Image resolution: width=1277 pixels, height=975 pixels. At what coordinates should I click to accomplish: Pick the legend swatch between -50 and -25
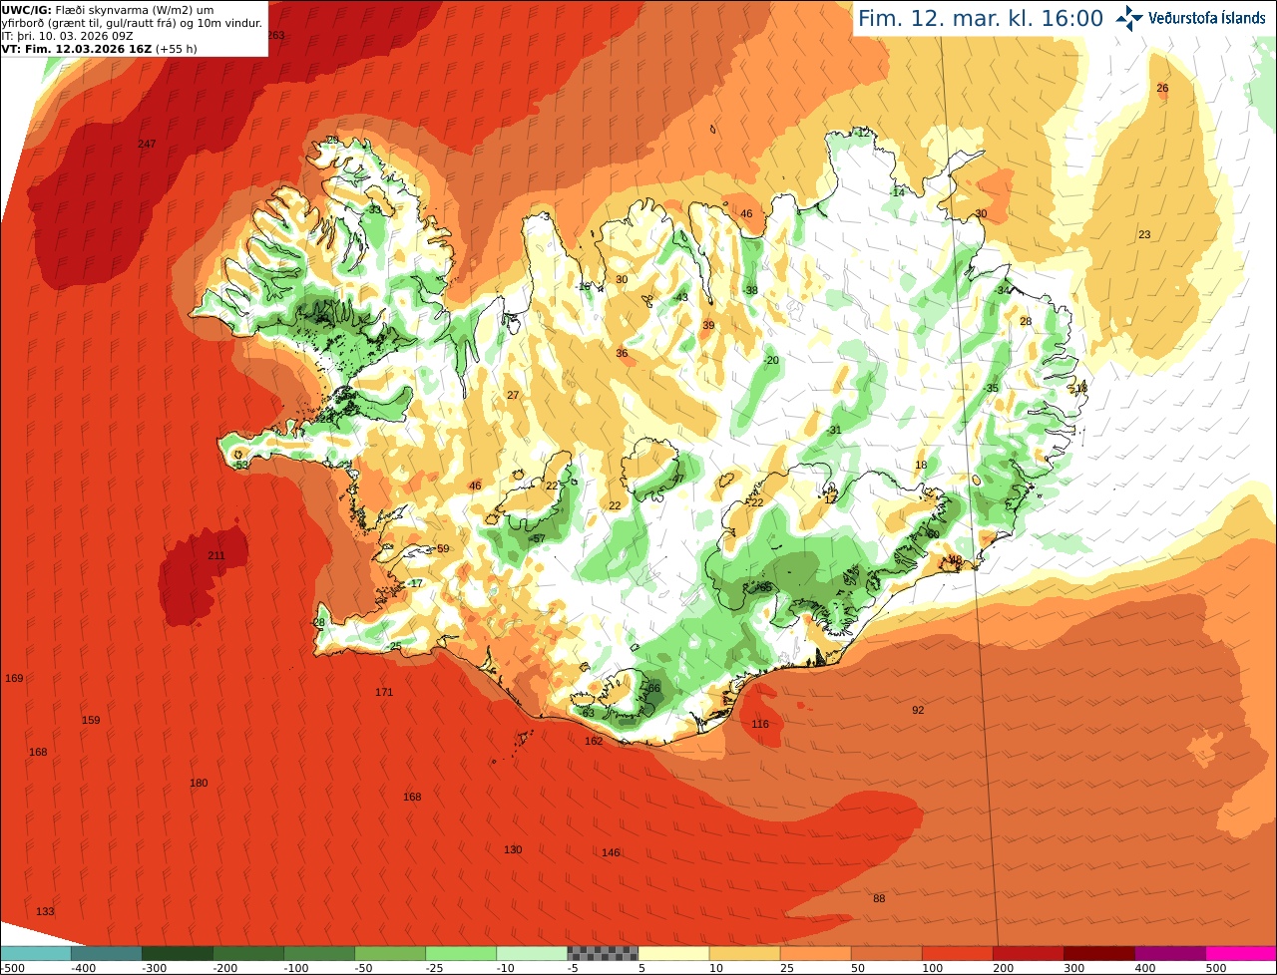pos(389,953)
